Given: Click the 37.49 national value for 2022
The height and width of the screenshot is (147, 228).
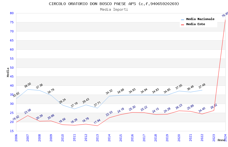Looking at the screenshot, I should pos(202,86).
